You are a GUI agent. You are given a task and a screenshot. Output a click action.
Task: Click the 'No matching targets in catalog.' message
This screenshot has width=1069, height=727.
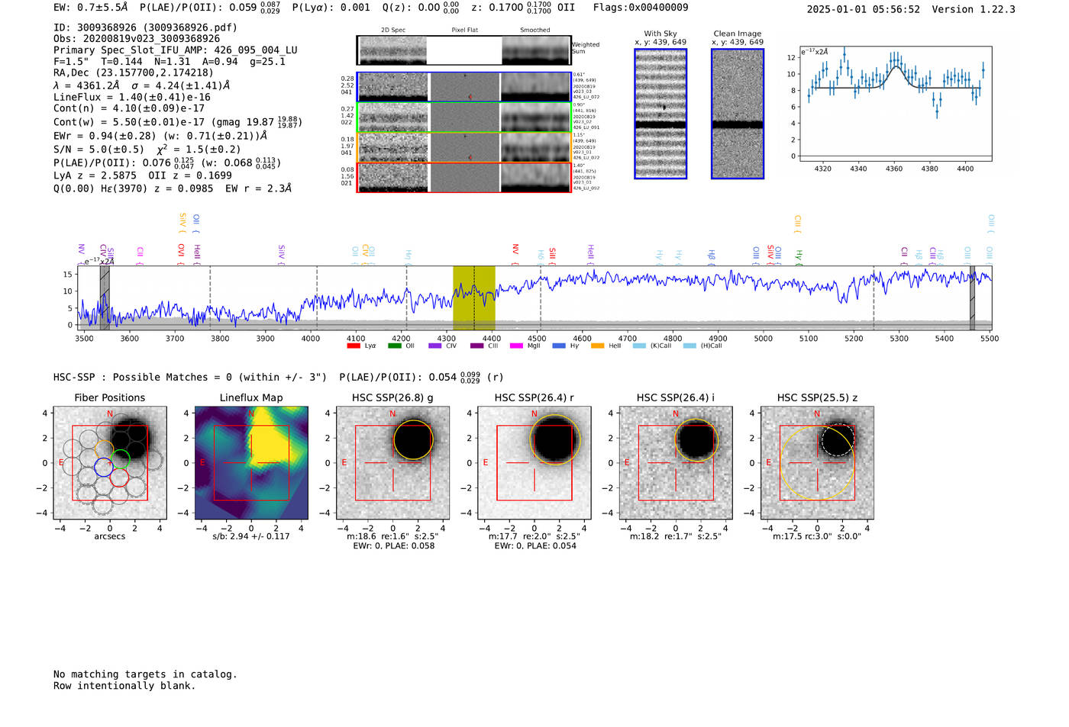click(x=145, y=674)
